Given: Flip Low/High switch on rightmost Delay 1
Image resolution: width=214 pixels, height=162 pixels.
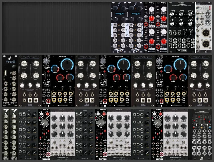Looking at the screenshot, I should pos(167,142).
